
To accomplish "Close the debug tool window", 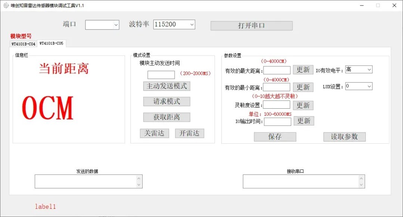I will click(394, 5).
